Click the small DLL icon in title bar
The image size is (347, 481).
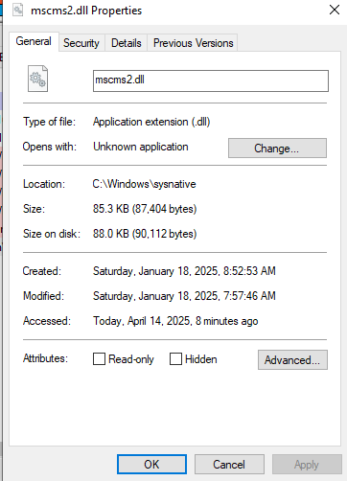[x=18, y=10]
